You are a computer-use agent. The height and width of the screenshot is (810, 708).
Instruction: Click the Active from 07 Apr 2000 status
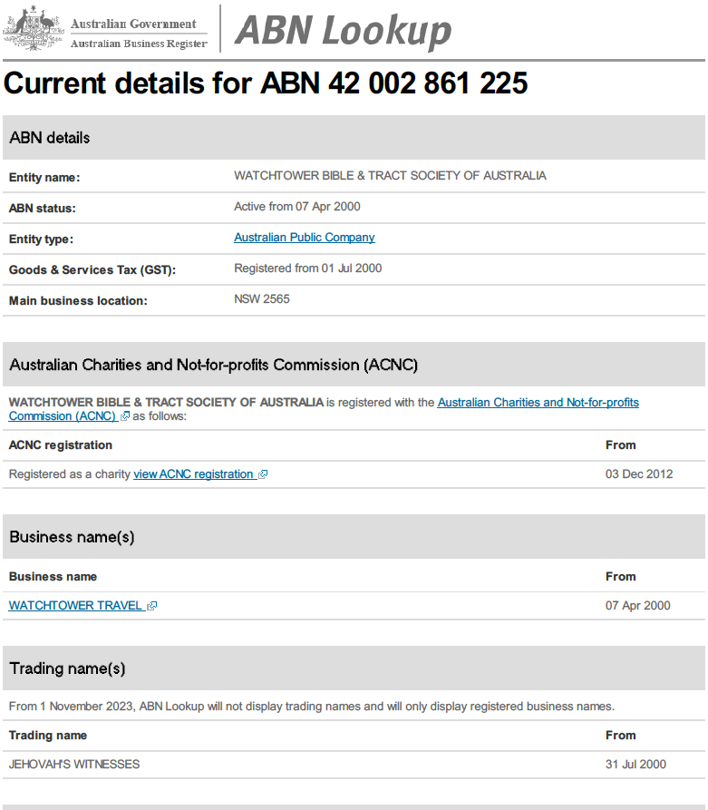coord(296,207)
